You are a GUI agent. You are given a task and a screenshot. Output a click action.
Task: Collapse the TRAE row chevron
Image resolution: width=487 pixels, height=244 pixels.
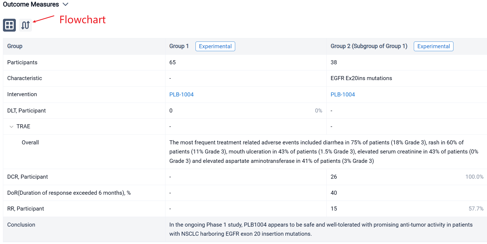tap(11, 127)
